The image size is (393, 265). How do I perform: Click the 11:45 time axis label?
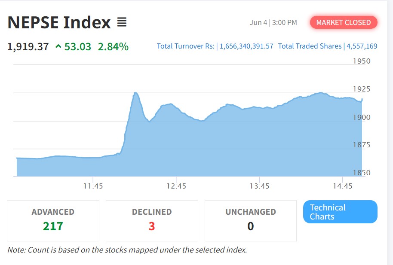coord(93,186)
